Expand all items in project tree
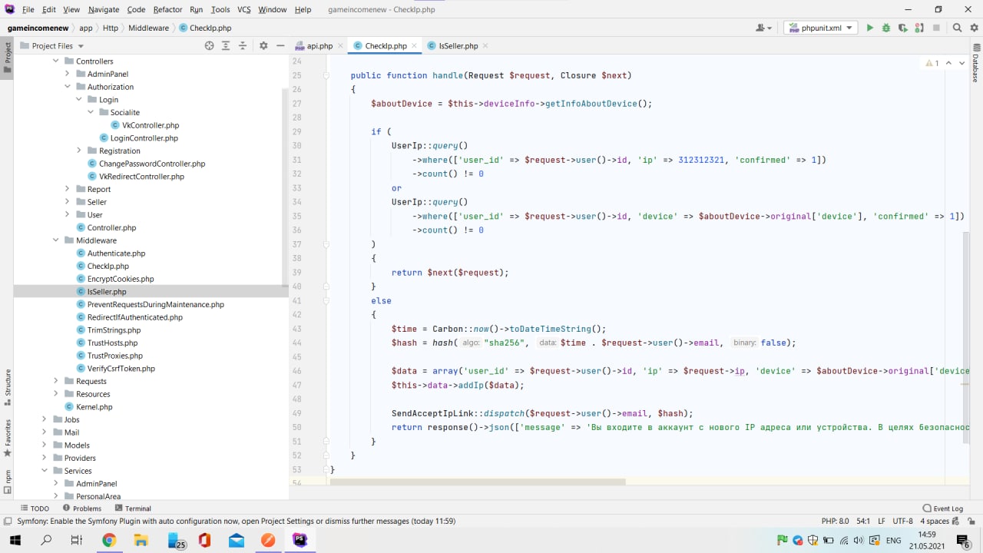Image resolution: width=983 pixels, height=553 pixels. (226, 46)
